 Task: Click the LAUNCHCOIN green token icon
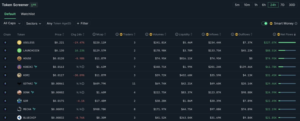click(19, 51)
